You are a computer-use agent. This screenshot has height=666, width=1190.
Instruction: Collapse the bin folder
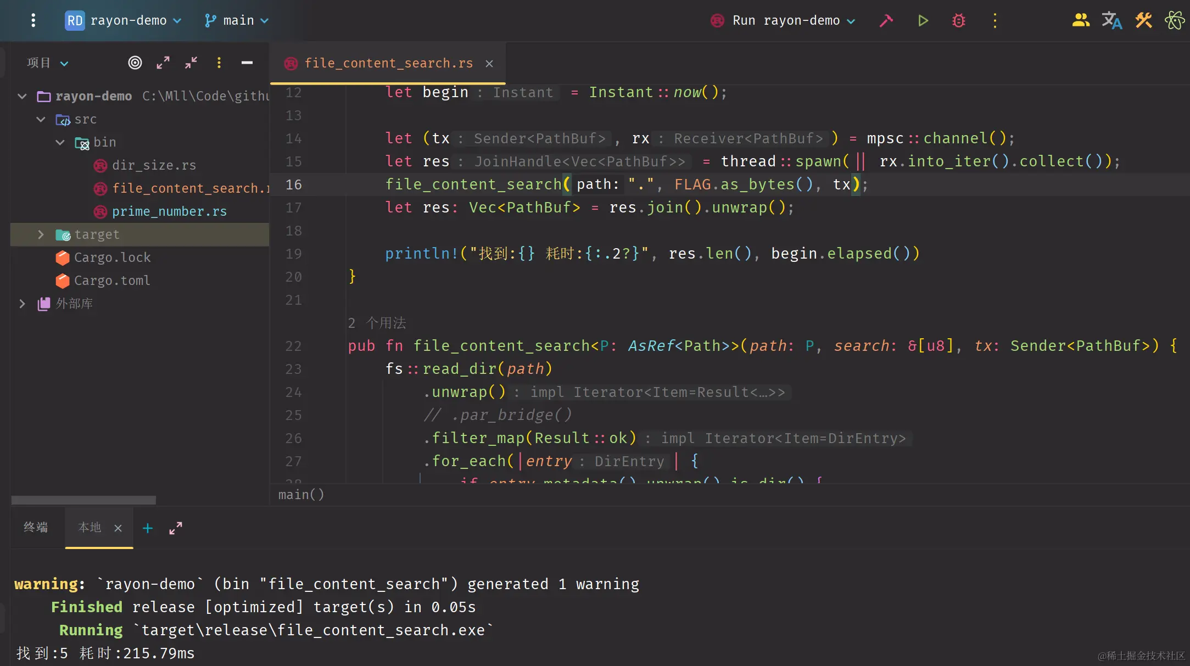60,143
